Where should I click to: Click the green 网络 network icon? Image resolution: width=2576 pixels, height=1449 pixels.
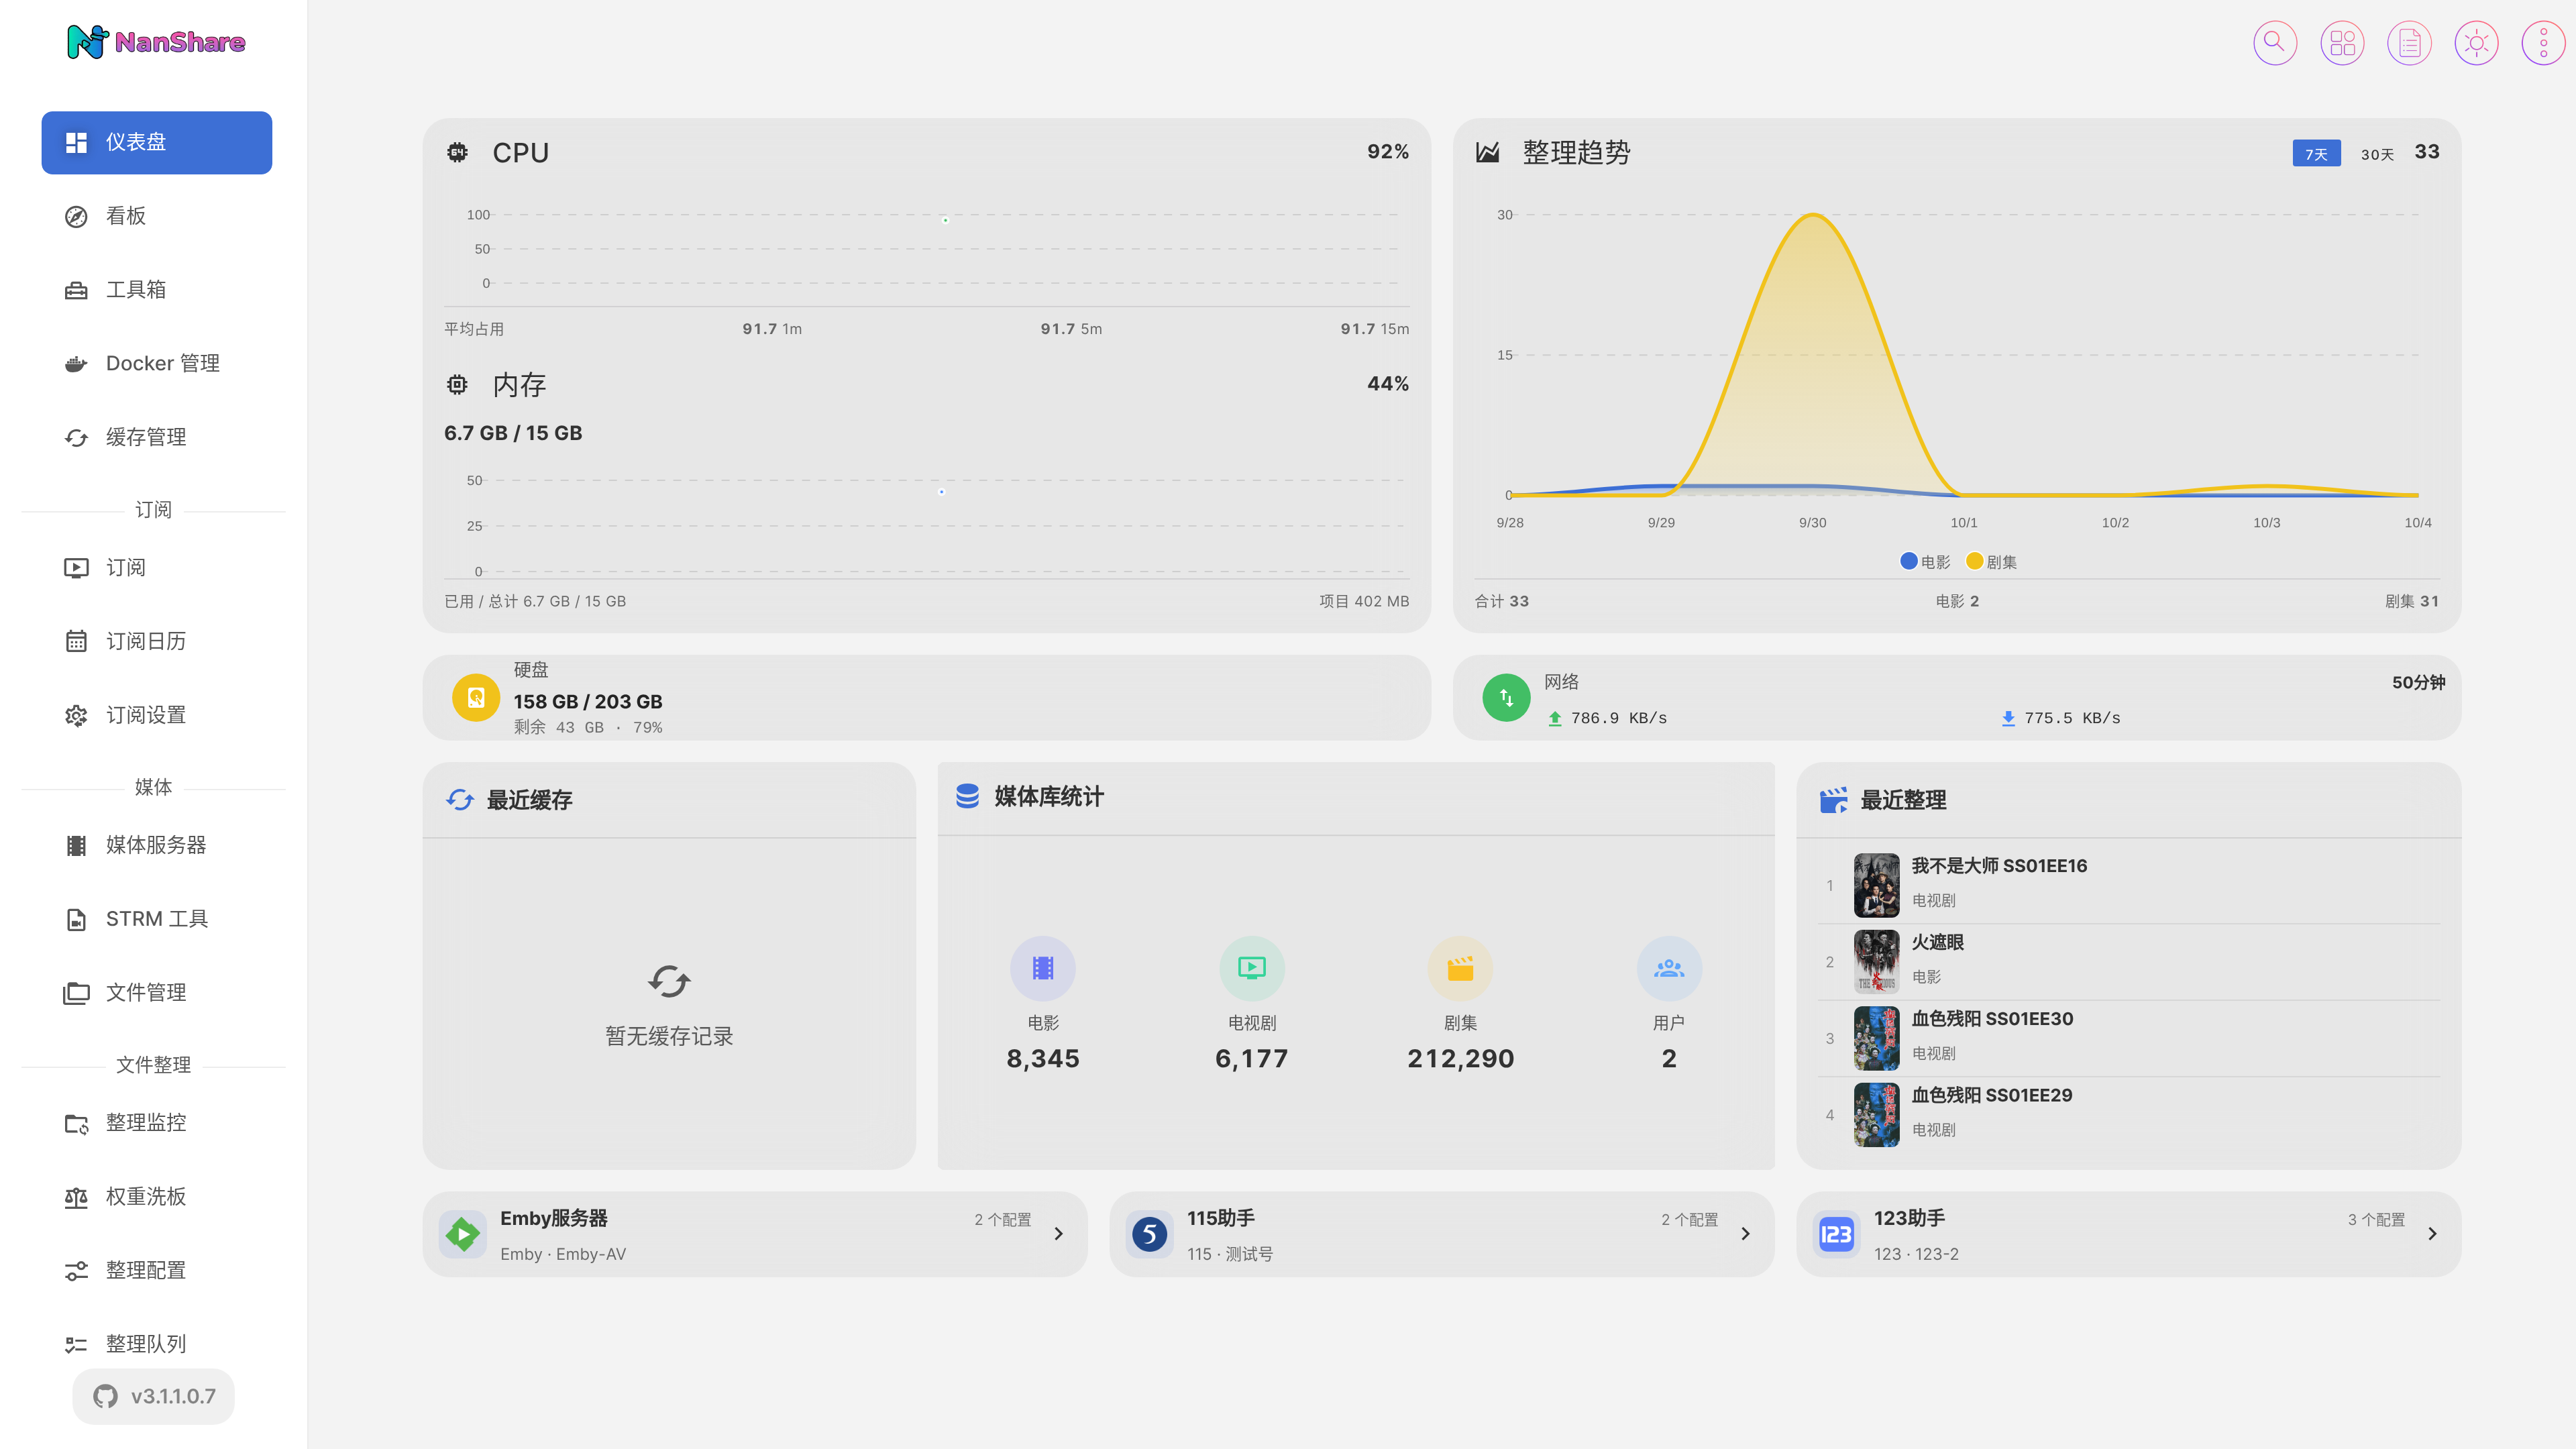(x=1506, y=698)
